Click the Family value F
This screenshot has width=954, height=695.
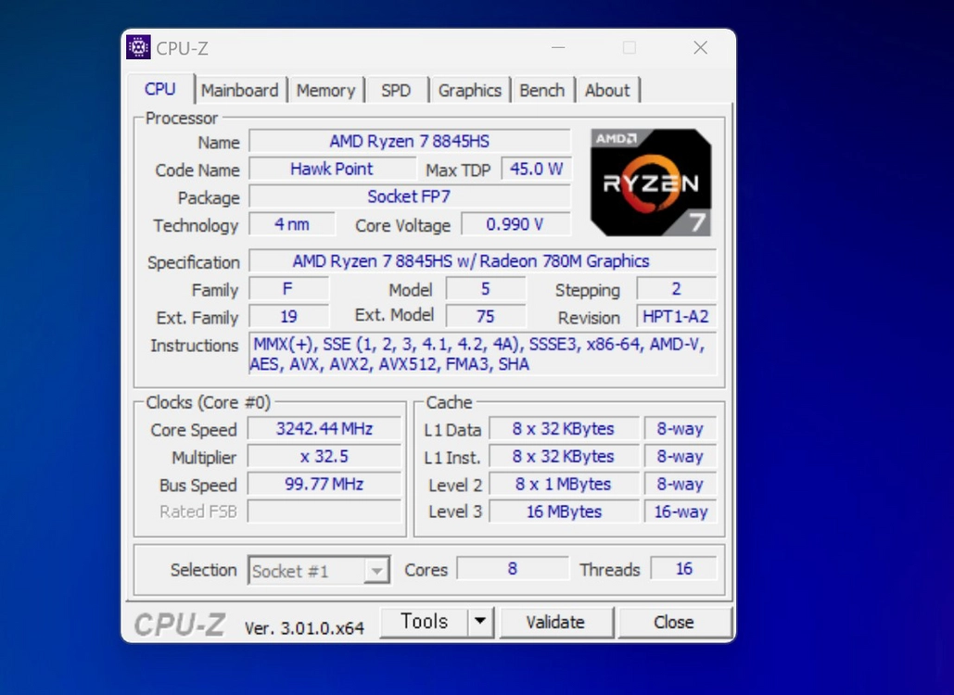pyautogui.click(x=289, y=289)
